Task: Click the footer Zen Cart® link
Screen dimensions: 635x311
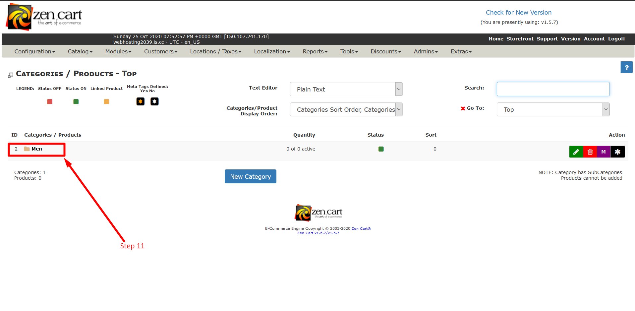Action: tap(361, 228)
